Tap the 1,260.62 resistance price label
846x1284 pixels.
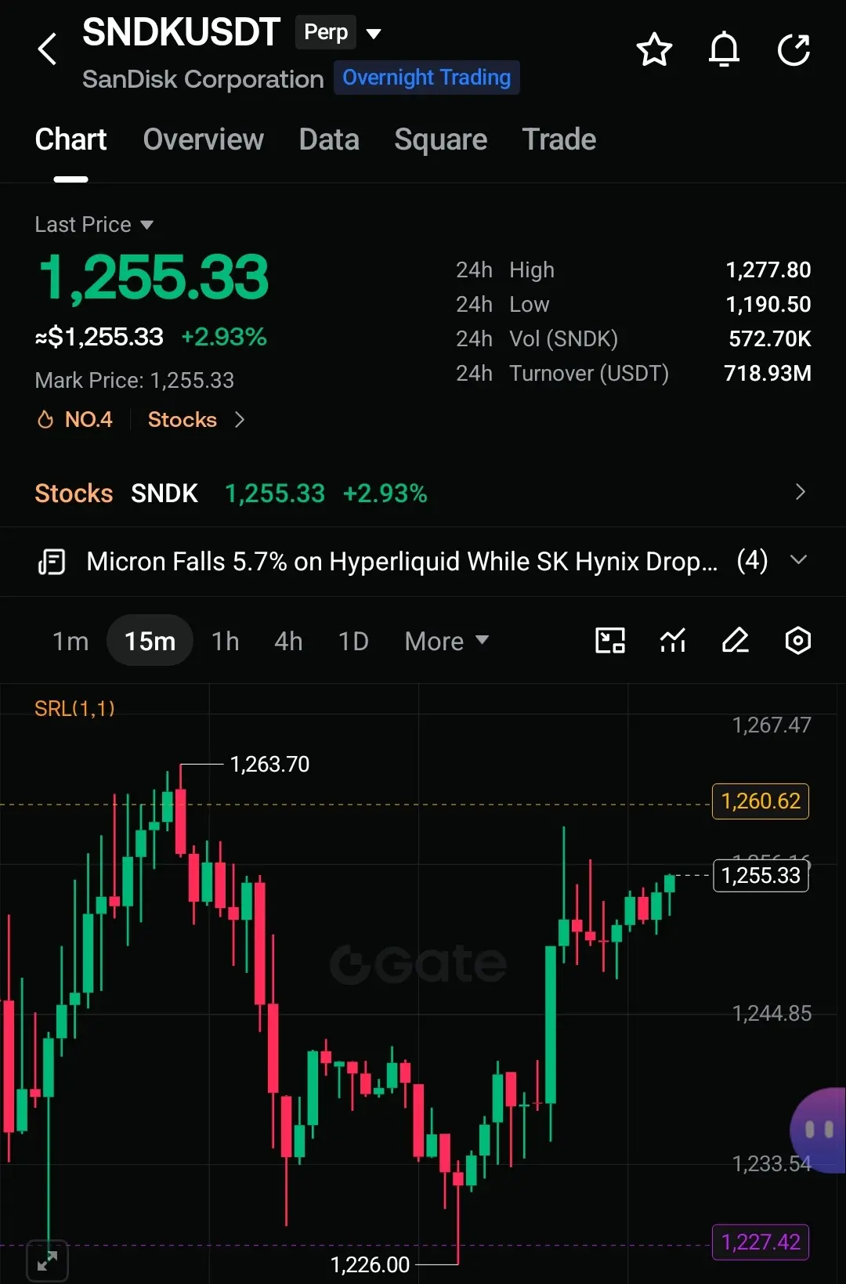coord(761,801)
